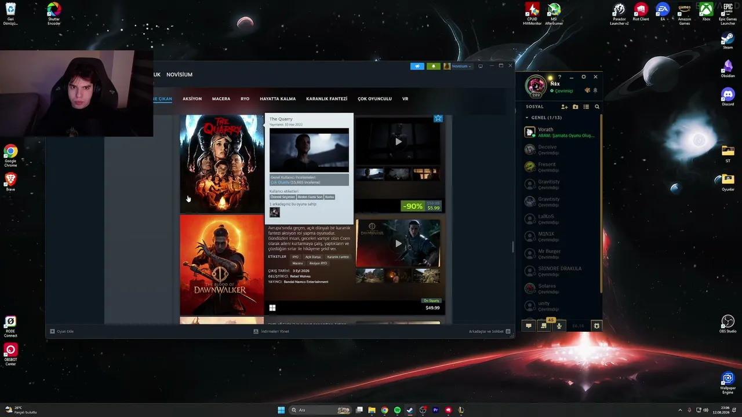Select the RYO category tab

pyautogui.click(x=245, y=99)
